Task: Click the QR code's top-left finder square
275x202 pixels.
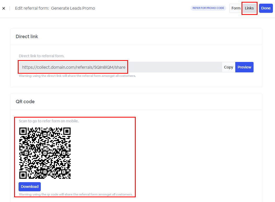Action: (x=23, y=131)
